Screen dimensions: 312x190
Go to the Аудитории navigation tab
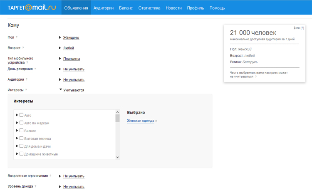(x=104, y=8)
